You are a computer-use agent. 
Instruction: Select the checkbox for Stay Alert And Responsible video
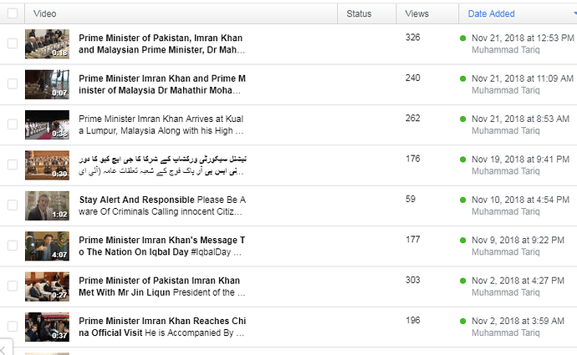click(x=13, y=205)
